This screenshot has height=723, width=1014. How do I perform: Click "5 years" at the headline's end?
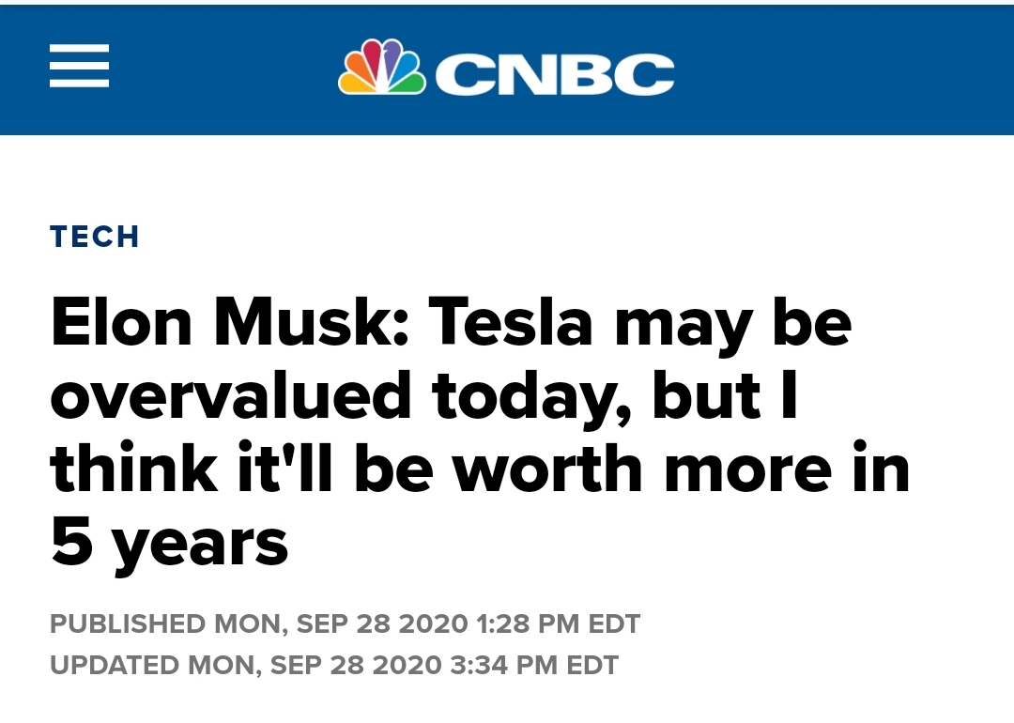(x=169, y=543)
